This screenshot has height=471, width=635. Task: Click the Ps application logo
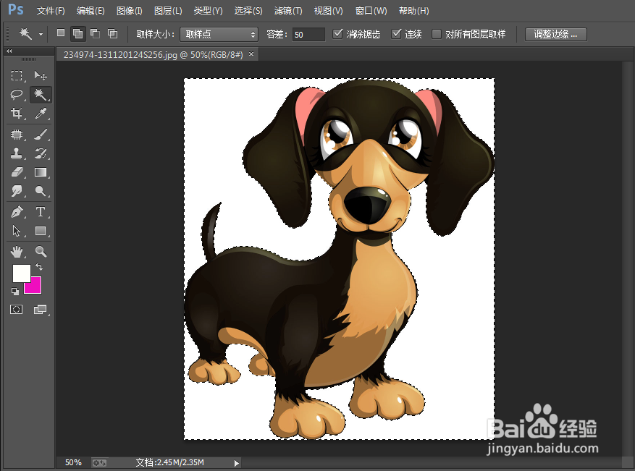click(15, 9)
